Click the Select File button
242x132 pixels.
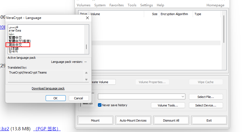click(x=206, y=97)
